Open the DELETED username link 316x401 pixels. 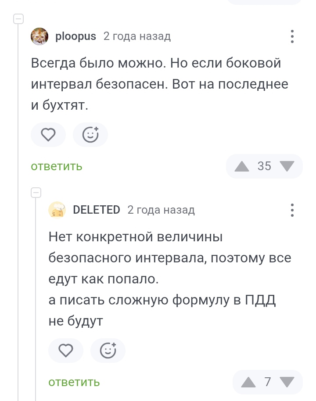coord(97,210)
